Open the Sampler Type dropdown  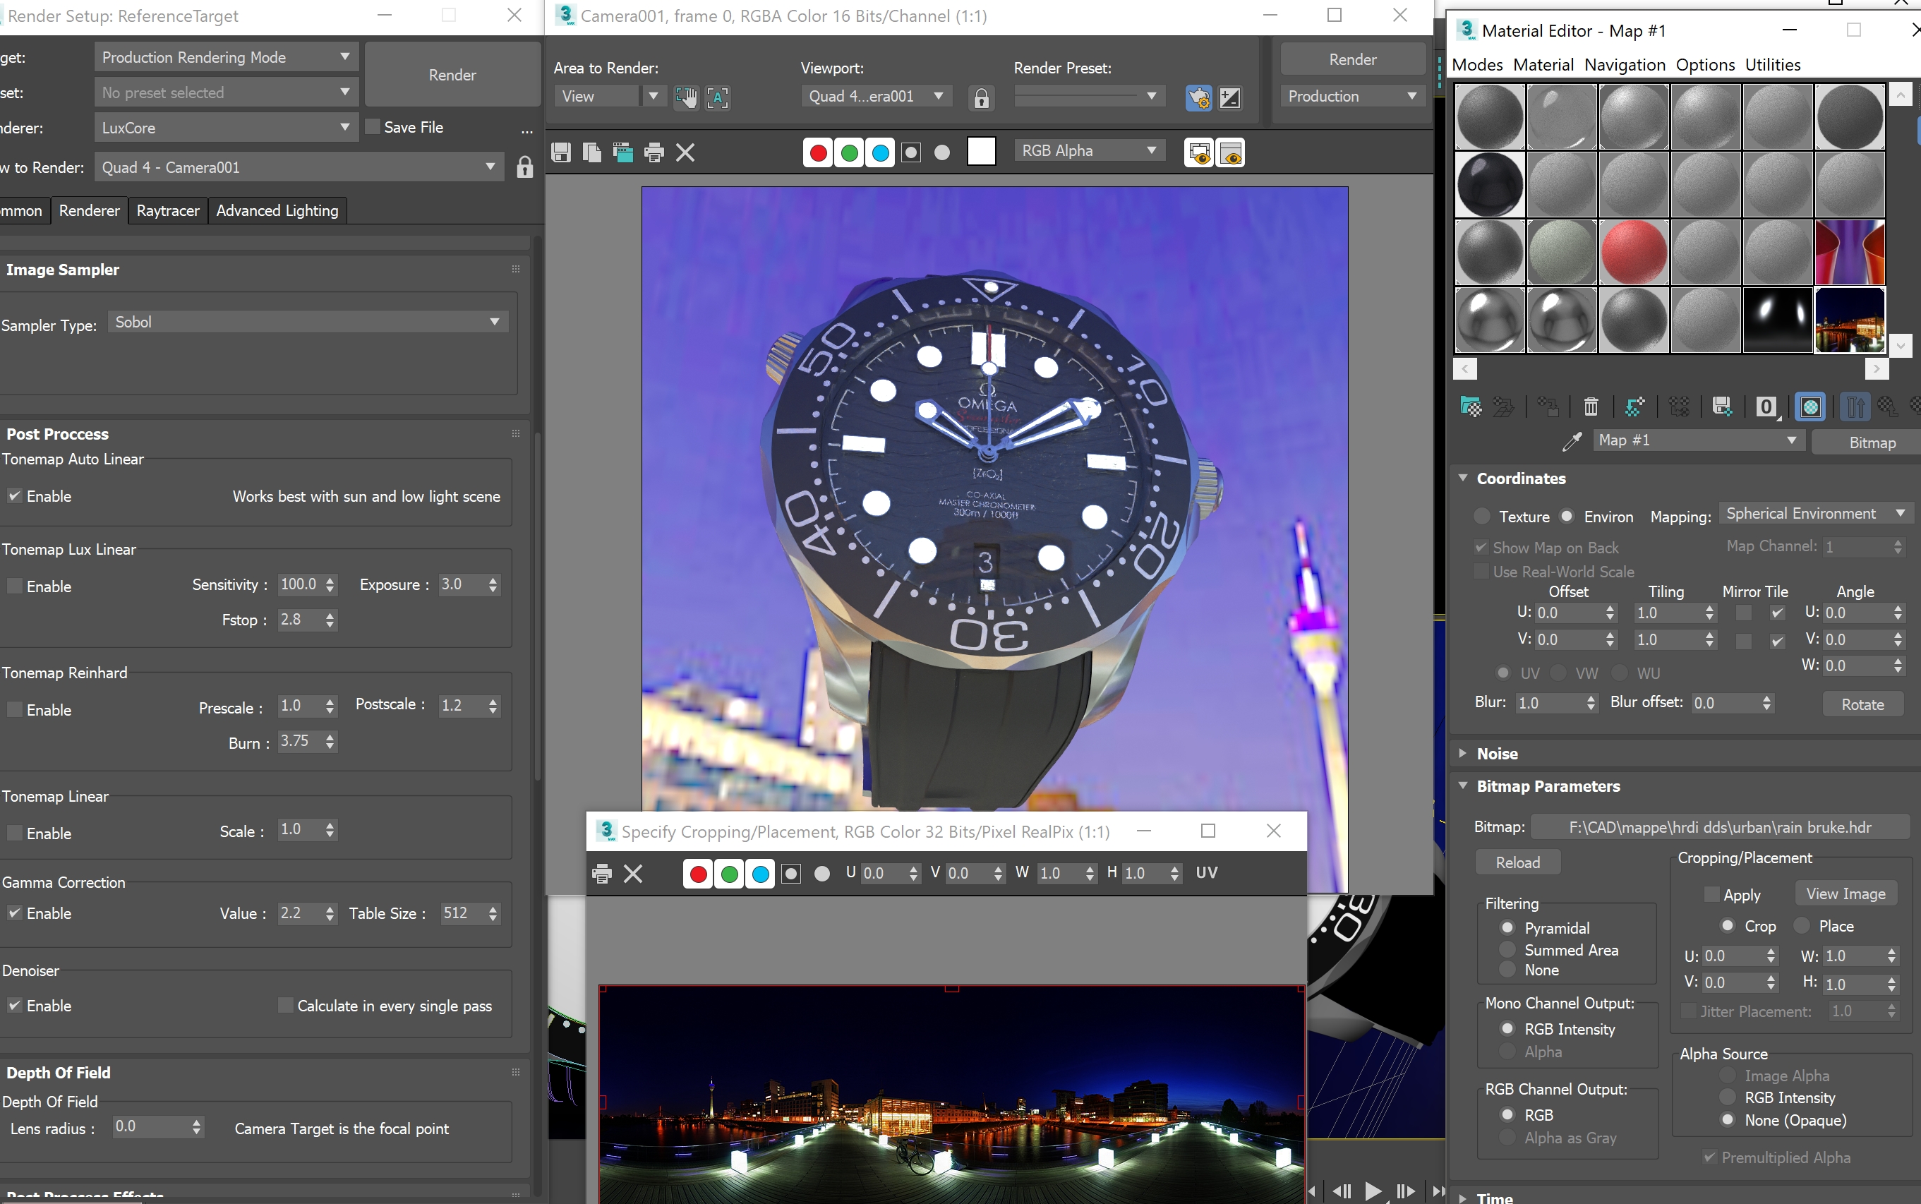tap(493, 321)
